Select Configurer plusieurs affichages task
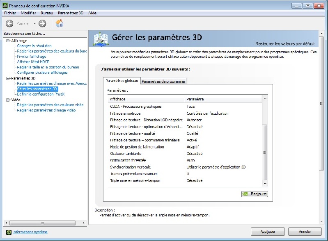 42,73
